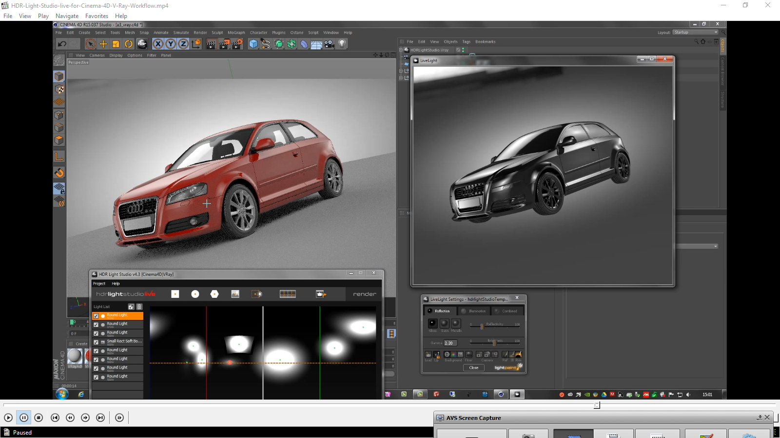Click the video seek bar thumb

click(x=597, y=405)
